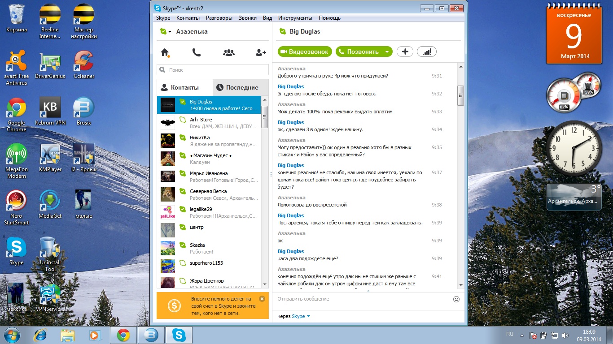Select contact центр
Viewport: 613px width, 344px height.
tap(209, 230)
